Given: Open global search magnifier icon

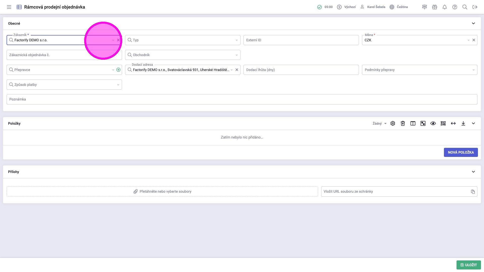Looking at the screenshot, I should [465, 7].
